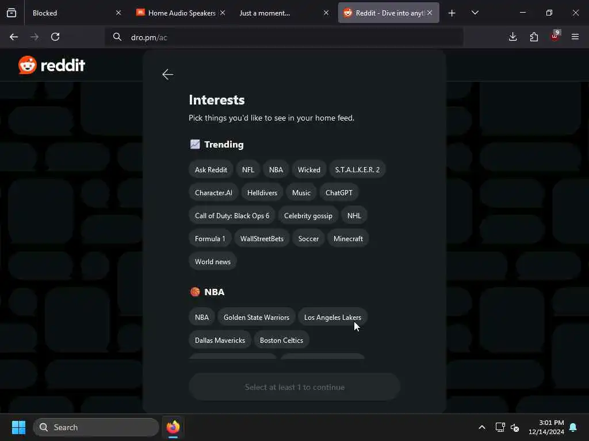Select the Helldivers interest
The width and height of the screenshot is (589, 441).
pyautogui.click(x=262, y=193)
